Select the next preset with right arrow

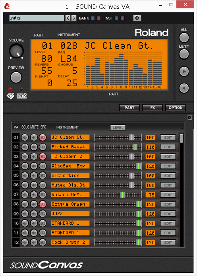(x=74, y=18)
